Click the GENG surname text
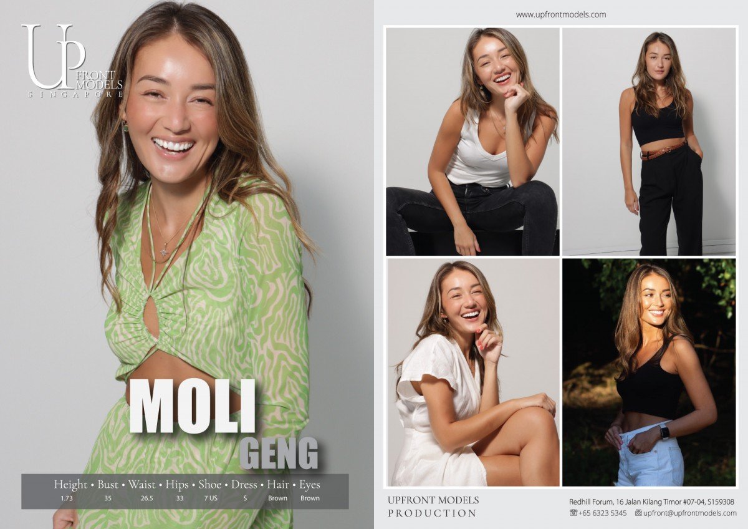Viewport: 748px width, 529px height. click(279, 454)
